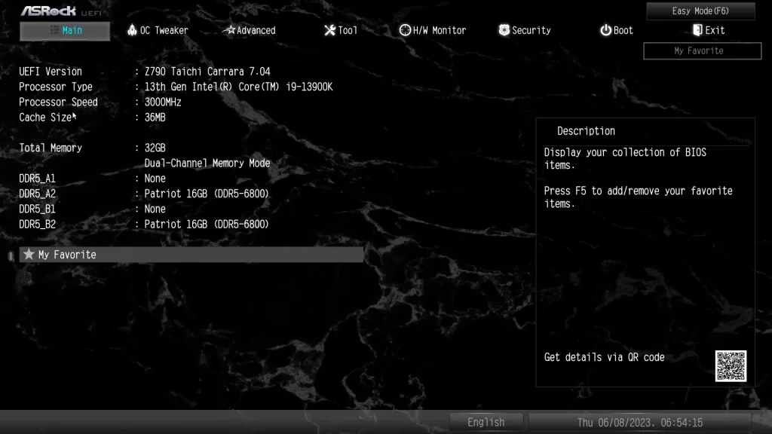This screenshot has width=772, height=434.
Task: Click the UEFI Version label
Action: [51, 72]
